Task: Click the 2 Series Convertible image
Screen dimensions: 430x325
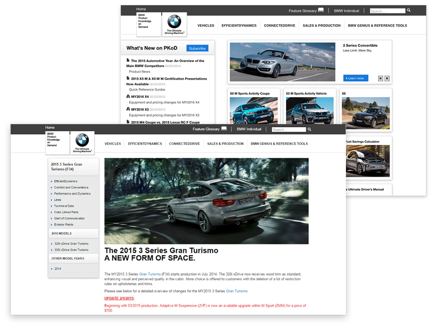Action: (283, 62)
